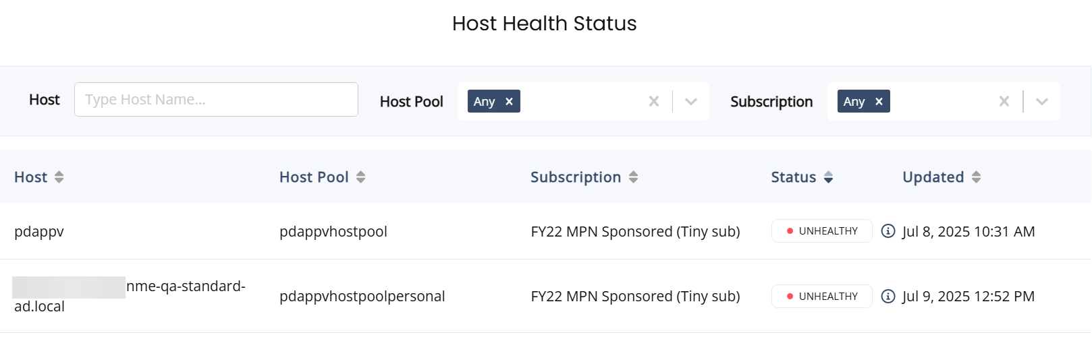
Task: Sort table by Host column
Action: coord(59,177)
